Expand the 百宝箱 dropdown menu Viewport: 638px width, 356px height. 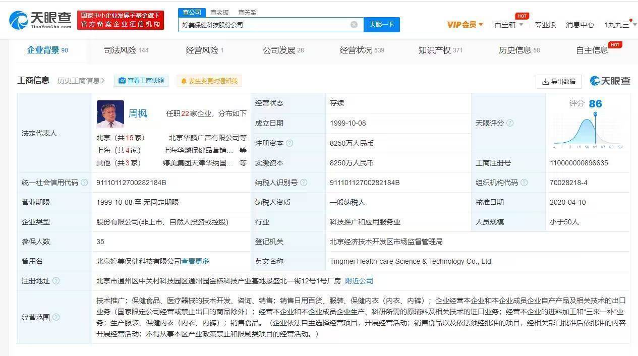pyautogui.click(x=508, y=24)
